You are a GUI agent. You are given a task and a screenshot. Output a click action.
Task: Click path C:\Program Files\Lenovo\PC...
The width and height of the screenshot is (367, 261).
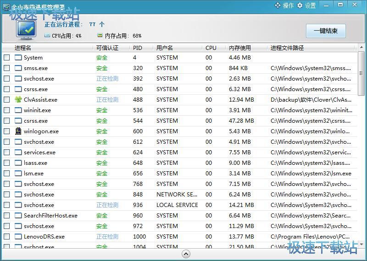(310, 236)
